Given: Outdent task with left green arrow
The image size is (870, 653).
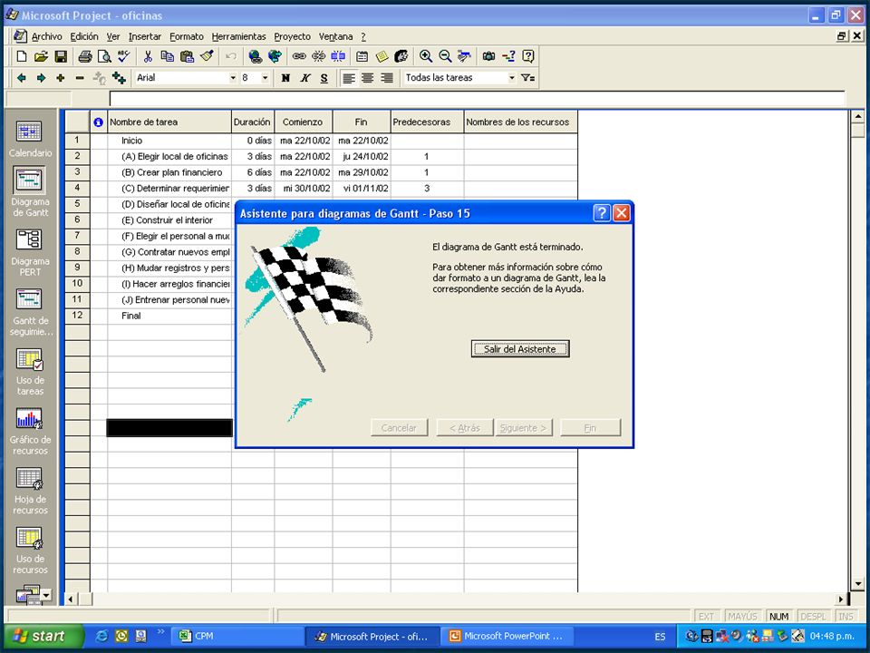Looking at the screenshot, I should pos(22,78).
